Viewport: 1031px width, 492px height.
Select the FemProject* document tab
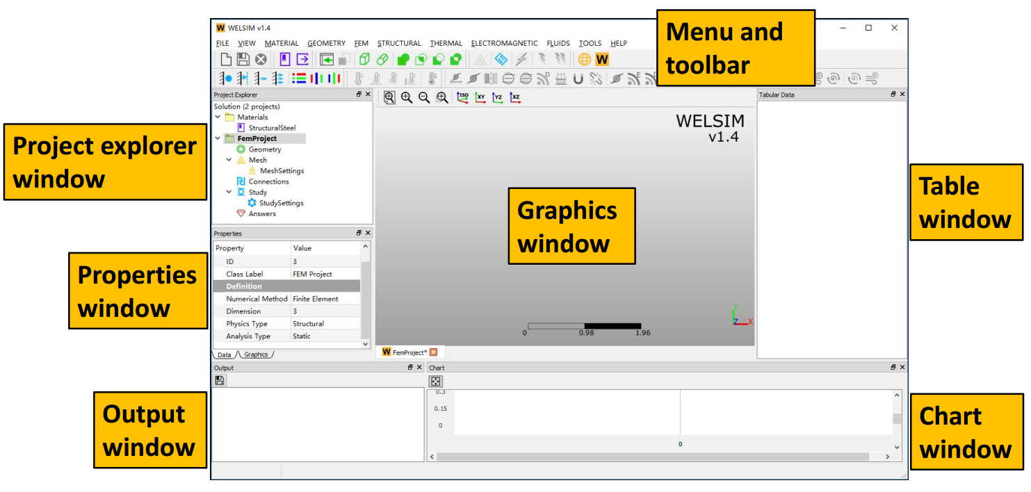pos(409,352)
